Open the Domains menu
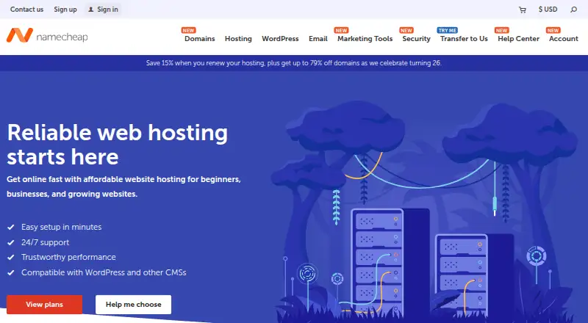588x323 pixels. click(x=199, y=39)
